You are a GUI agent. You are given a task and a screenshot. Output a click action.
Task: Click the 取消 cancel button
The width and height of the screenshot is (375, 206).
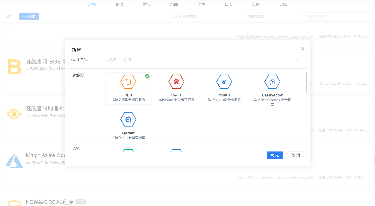[x=296, y=155]
